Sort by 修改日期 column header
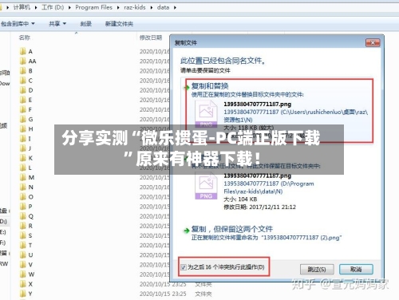 click(151, 37)
